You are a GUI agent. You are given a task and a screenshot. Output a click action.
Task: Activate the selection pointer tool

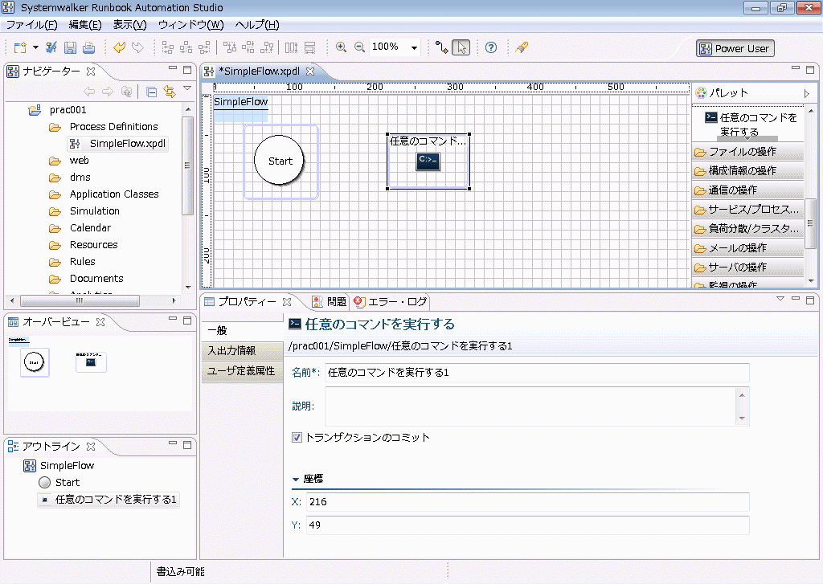[x=461, y=47]
